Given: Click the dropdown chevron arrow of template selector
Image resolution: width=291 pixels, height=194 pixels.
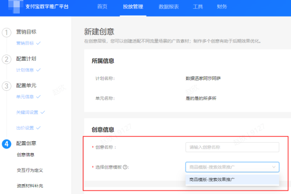Looking at the screenshot, I should (x=274, y=167).
